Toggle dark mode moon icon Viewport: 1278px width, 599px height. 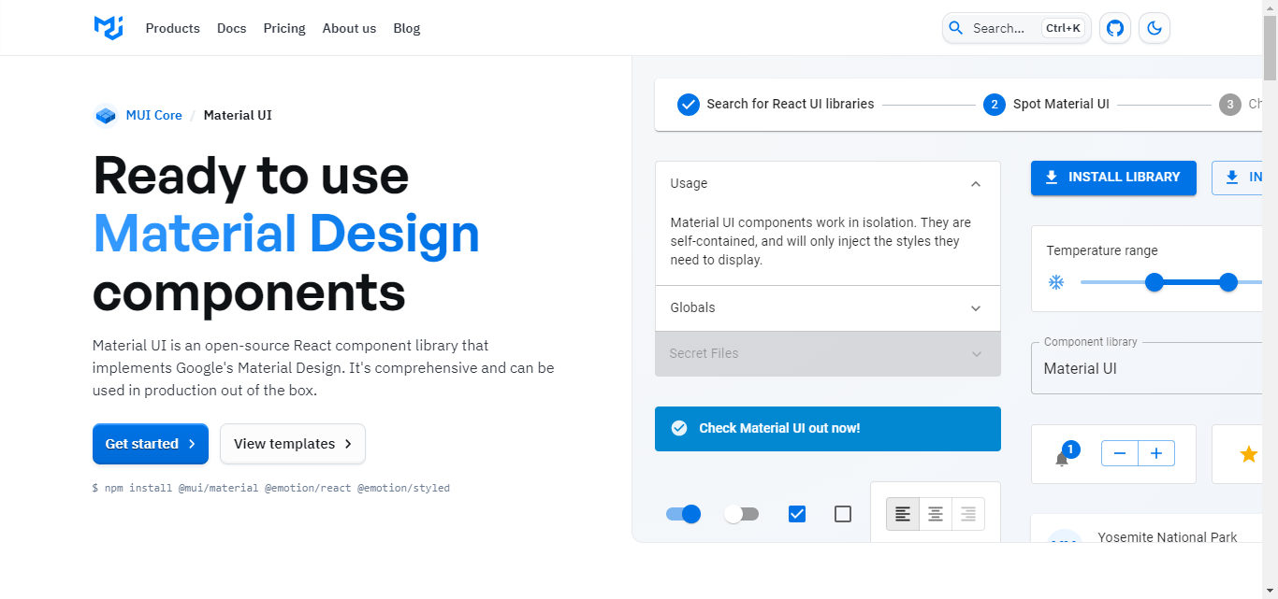pyautogui.click(x=1155, y=28)
